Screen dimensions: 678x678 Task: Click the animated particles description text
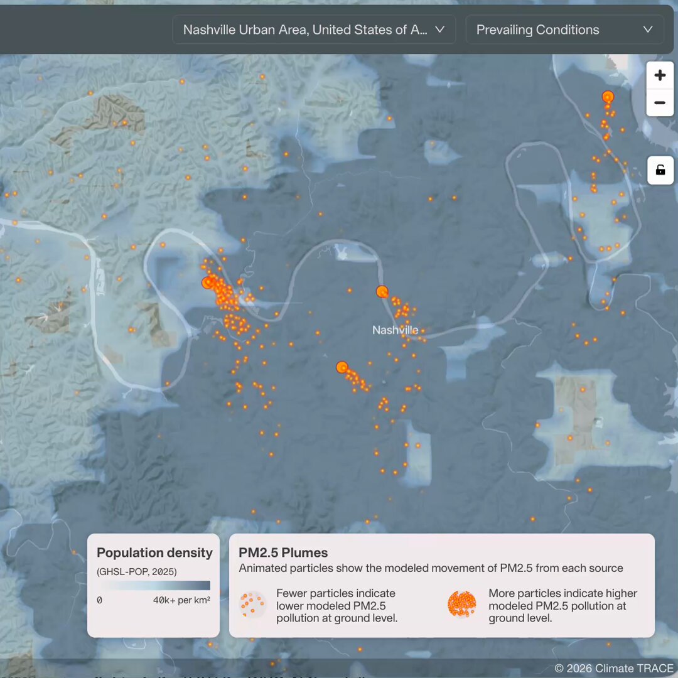[x=431, y=568]
